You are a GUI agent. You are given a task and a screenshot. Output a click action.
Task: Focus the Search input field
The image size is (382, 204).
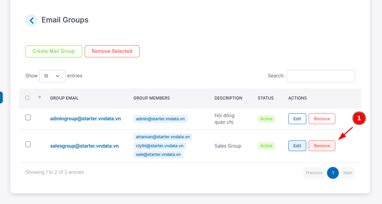(320, 76)
